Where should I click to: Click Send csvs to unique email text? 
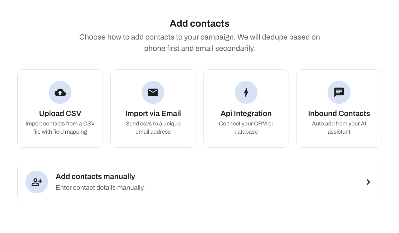coord(153,128)
